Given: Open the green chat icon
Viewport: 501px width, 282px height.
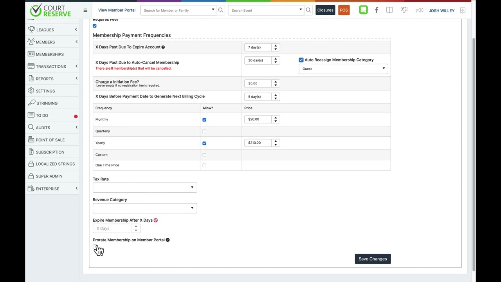Looking at the screenshot, I should coord(363,10).
